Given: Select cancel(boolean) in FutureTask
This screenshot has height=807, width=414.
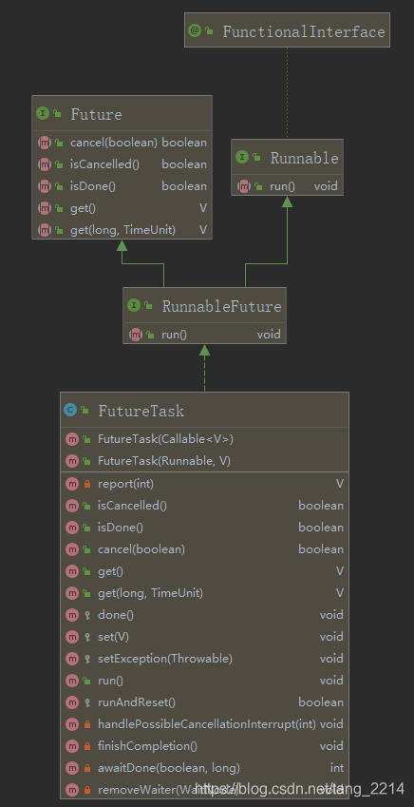Looking at the screenshot, I should pyautogui.click(x=205, y=549).
